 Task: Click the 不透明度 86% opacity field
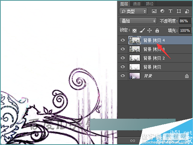pyautogui.click(x=185, y=21)
